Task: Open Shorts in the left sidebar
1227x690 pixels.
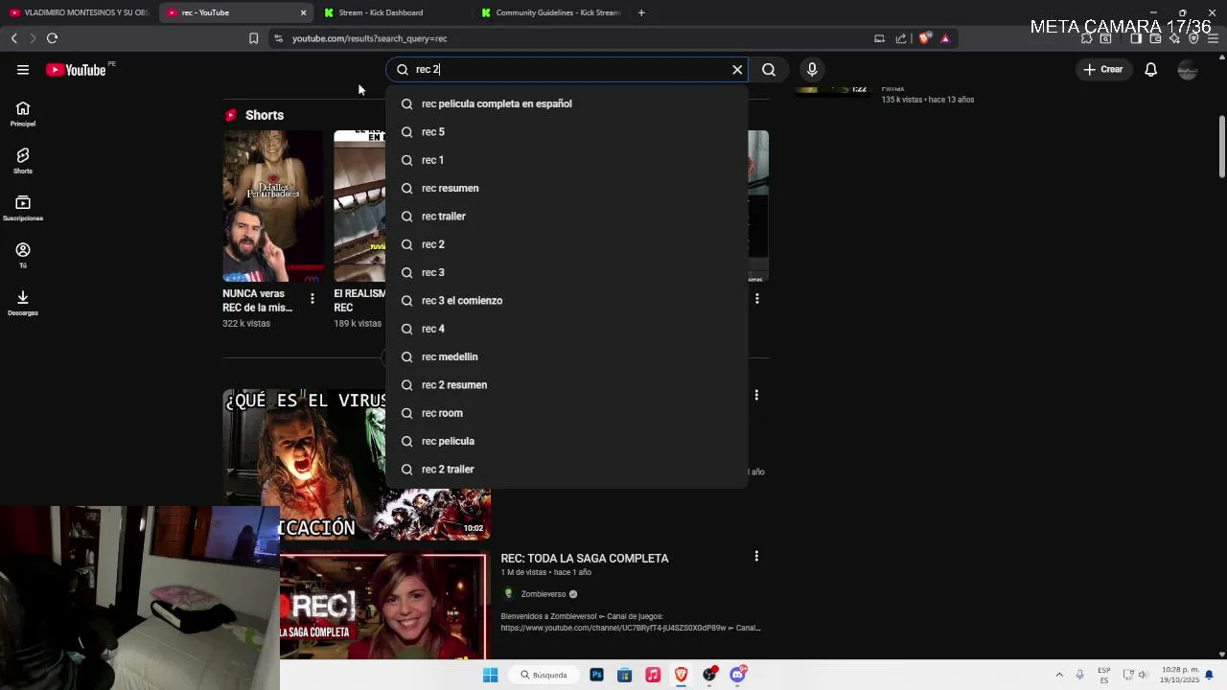Action: pyautogui.click(x=23, y=161)
